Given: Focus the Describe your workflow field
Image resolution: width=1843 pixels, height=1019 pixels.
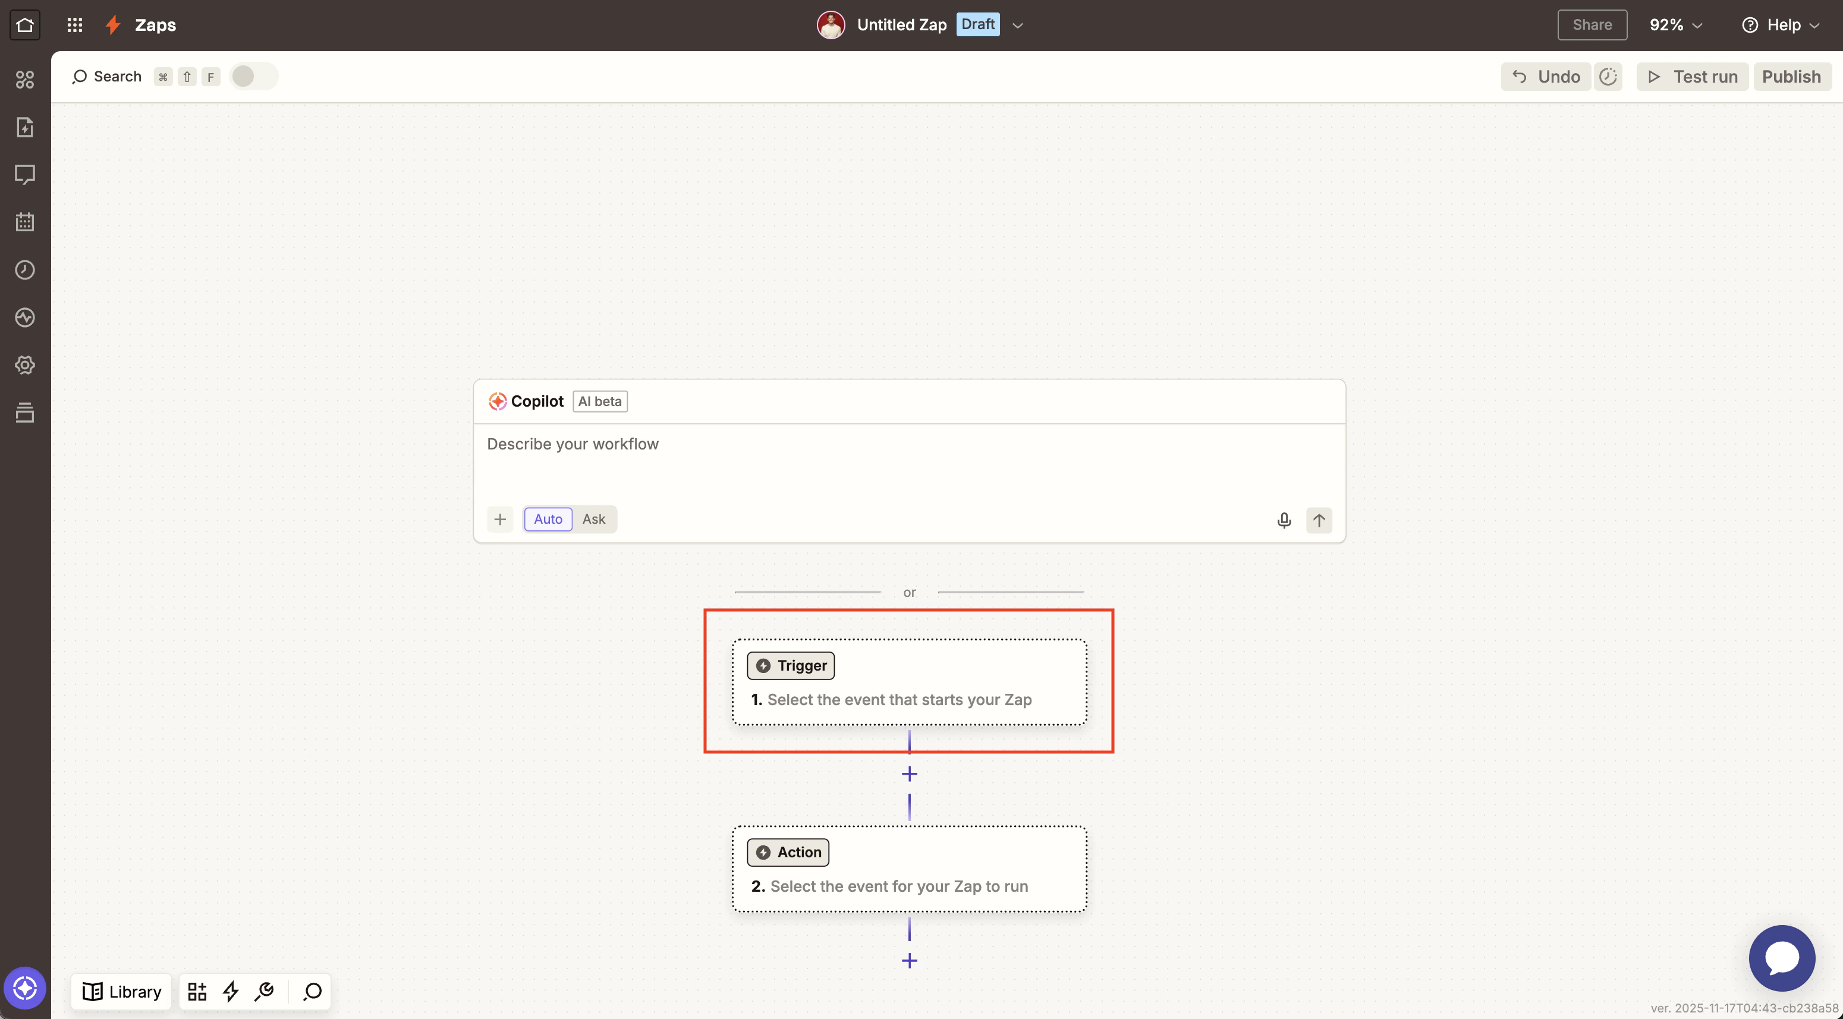Looking at the screenshot, I should [x=910, y=461].
